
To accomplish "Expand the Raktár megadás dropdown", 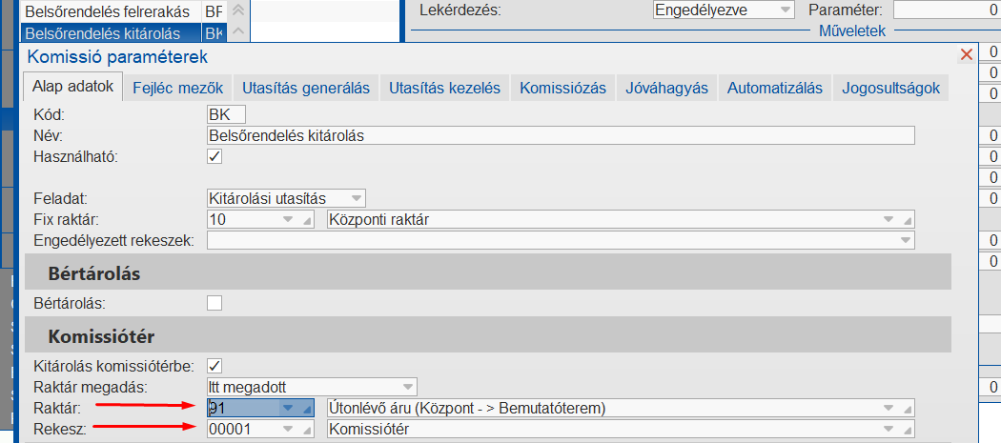I will pos(408,386).
